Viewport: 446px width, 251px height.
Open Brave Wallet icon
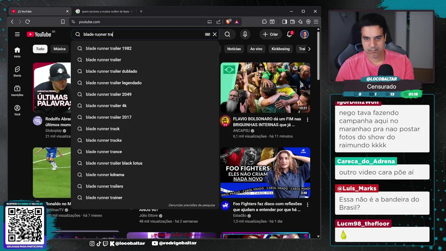(x=292, y=22)
